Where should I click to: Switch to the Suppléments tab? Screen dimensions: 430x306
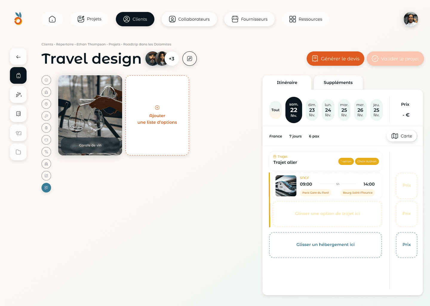tap(338, 82)
